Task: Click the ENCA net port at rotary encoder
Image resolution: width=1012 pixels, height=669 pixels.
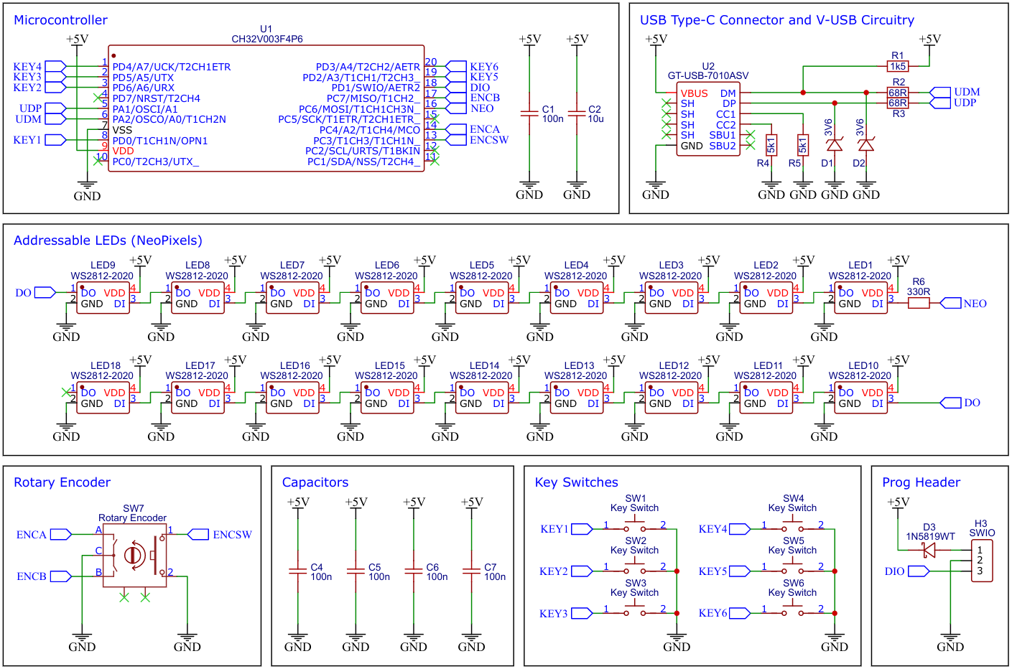Action: tap(44, 535)
